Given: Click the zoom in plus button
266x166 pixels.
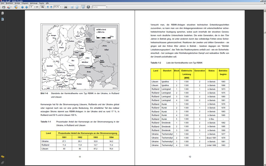Looking at the screenshot, I should tap(51, 7).
